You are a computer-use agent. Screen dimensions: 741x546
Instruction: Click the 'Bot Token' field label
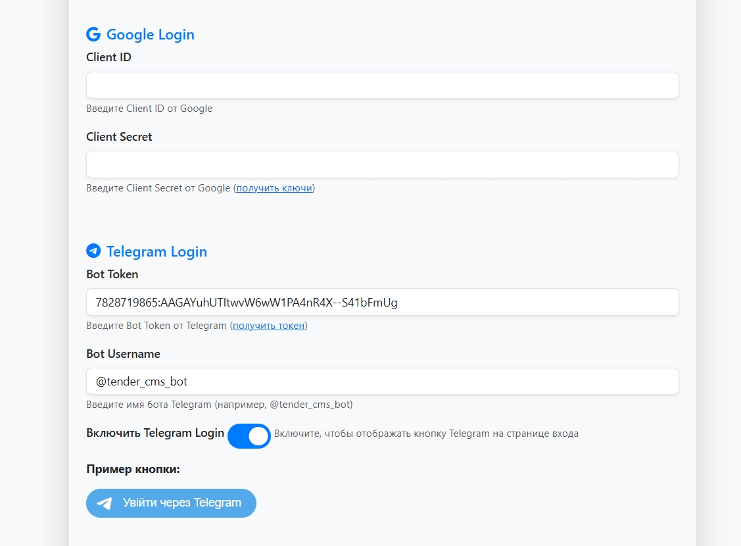112,274
